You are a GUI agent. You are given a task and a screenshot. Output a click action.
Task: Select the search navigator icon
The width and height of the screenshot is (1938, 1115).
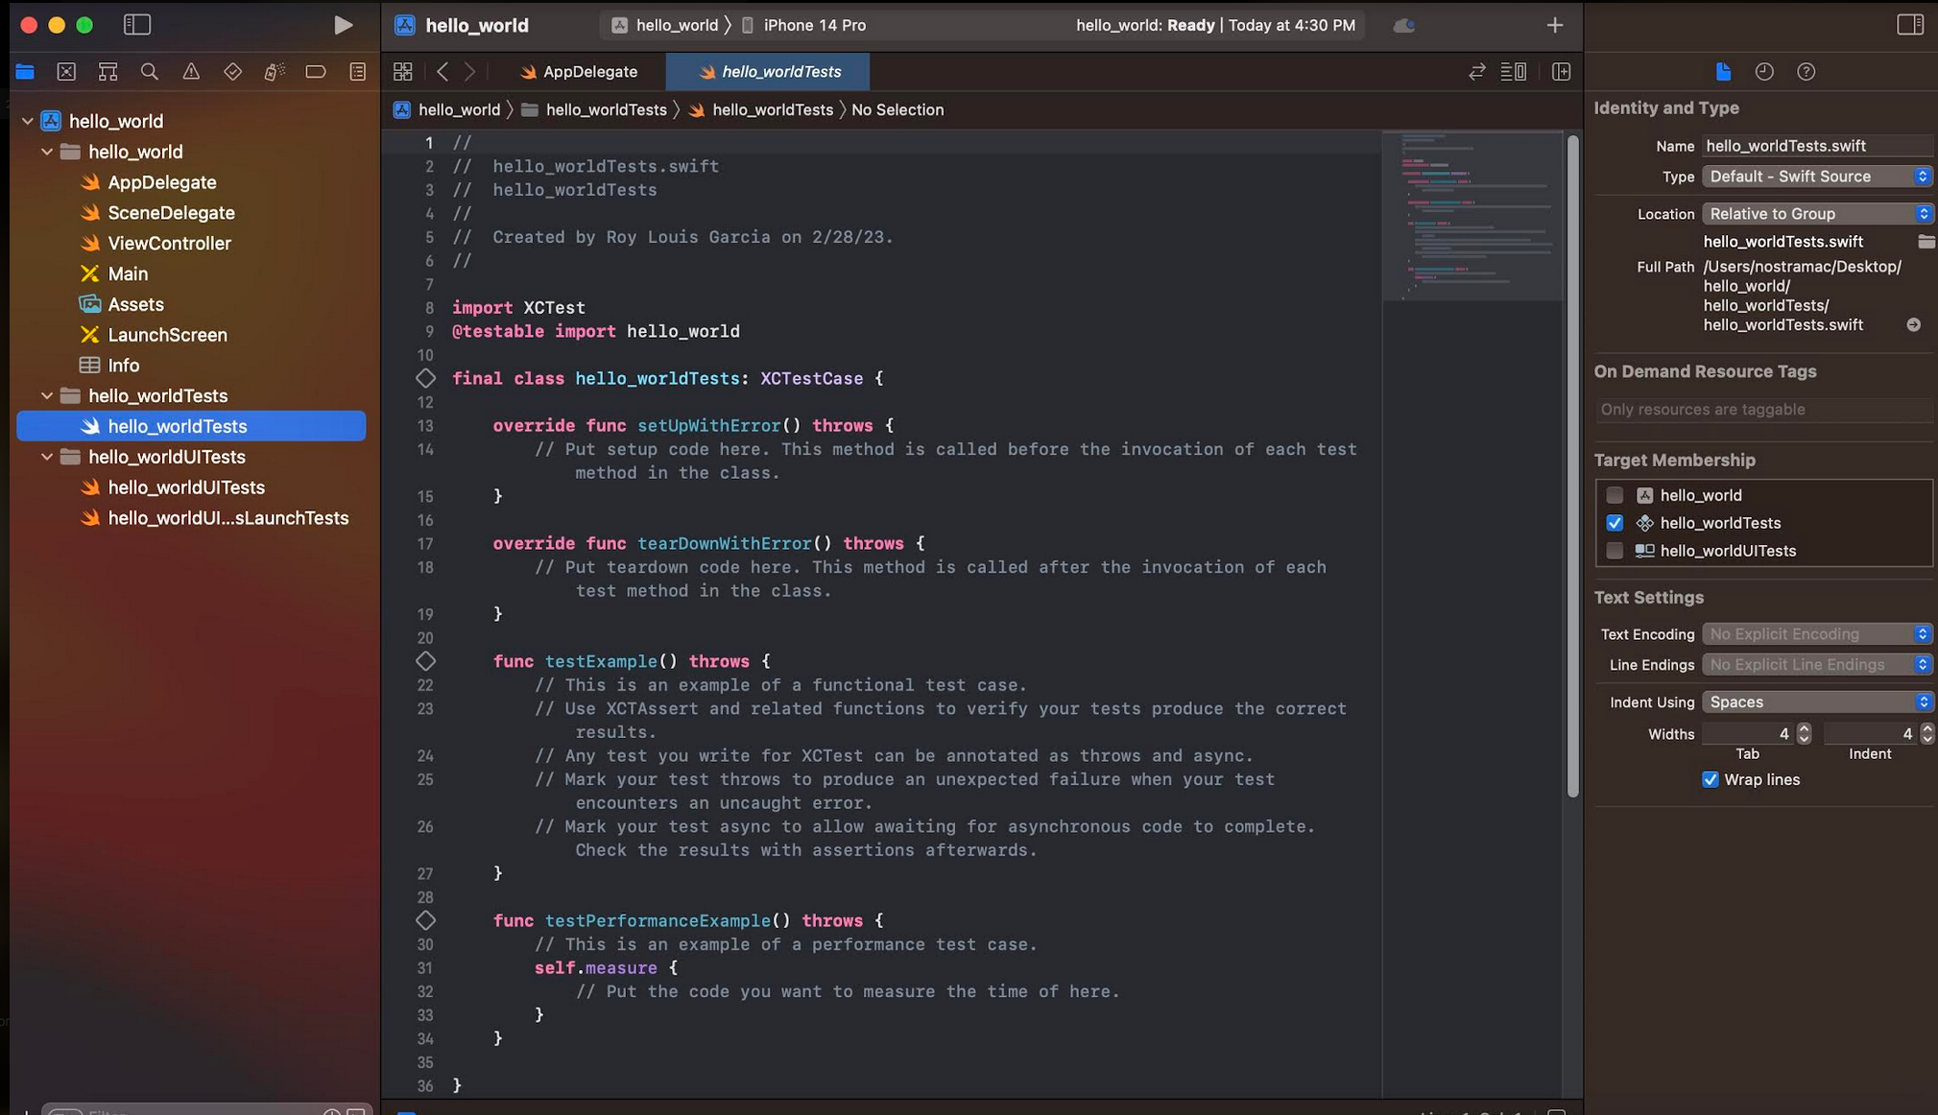(x=149, y=72)
